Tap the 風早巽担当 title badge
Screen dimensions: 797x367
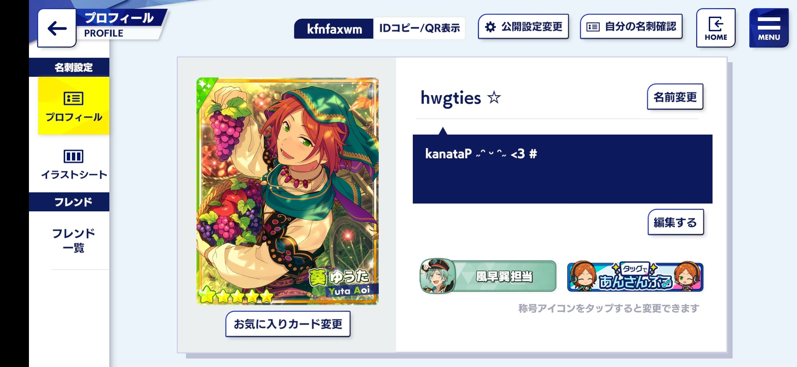point(488,276)
